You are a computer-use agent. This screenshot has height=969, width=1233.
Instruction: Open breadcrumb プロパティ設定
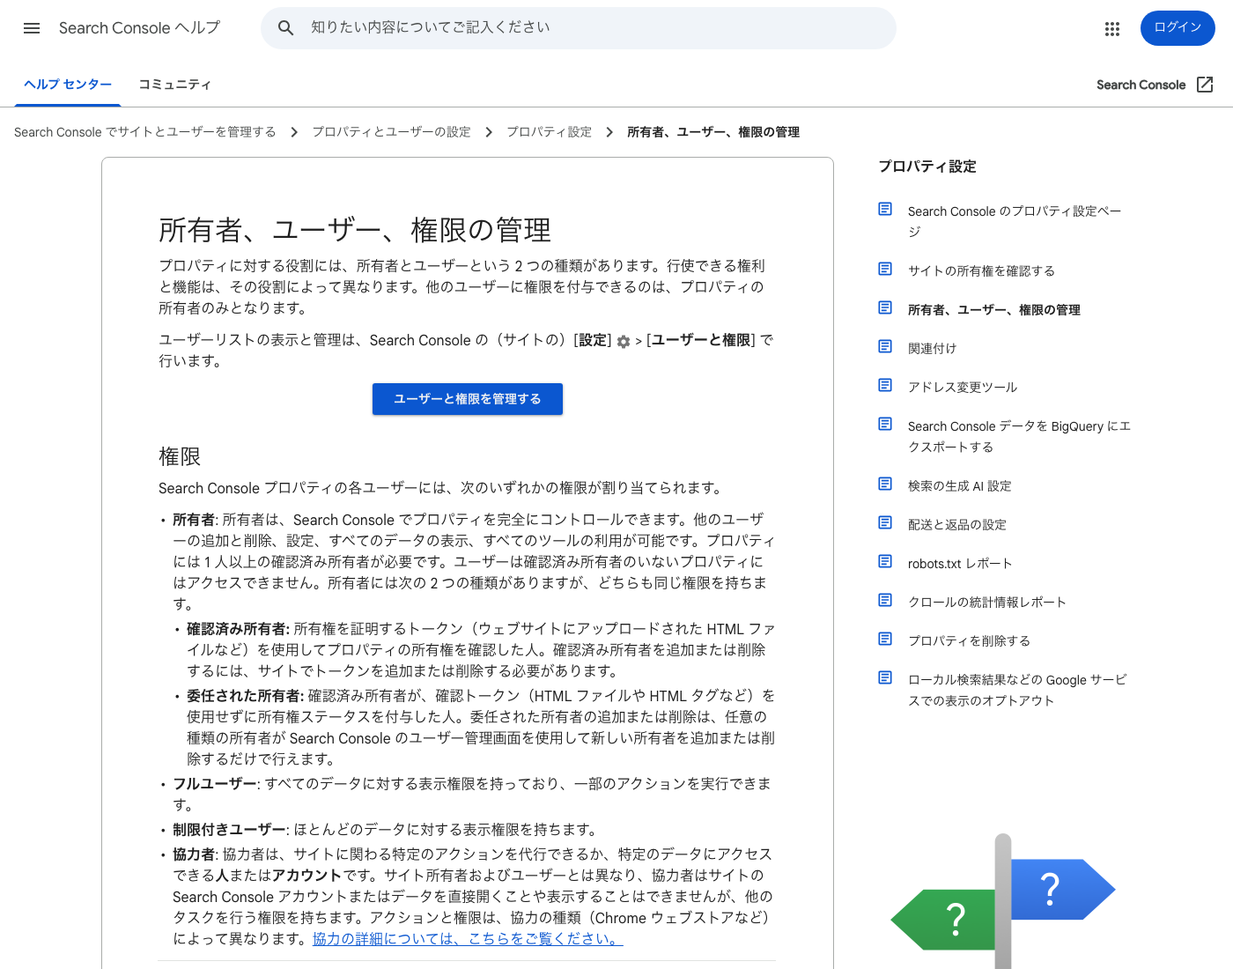point(549,132)
